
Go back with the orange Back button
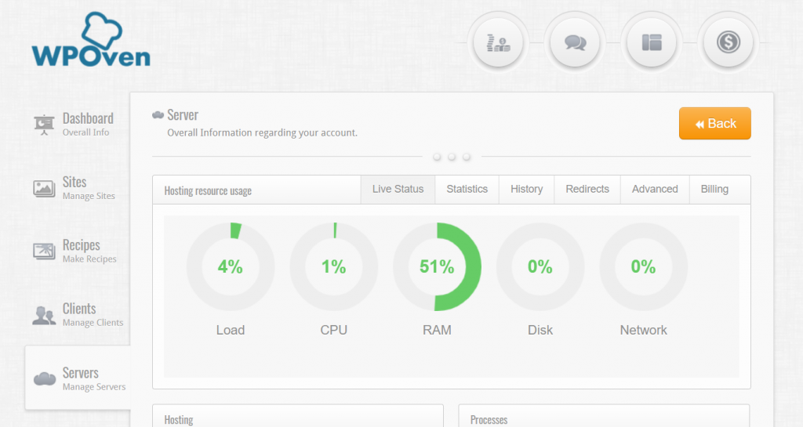point(715,123)
